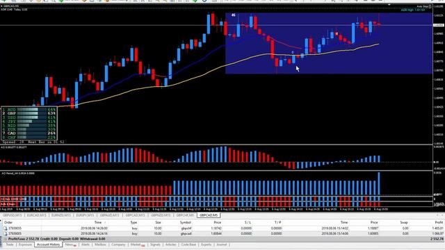Sort by the T / P column header
The image size is (445, 250).
(278, 222)
